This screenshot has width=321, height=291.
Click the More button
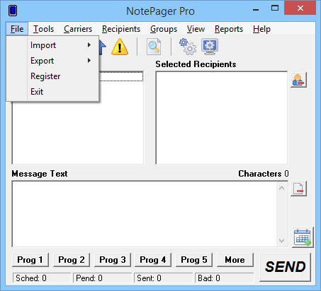click(235, 260)
